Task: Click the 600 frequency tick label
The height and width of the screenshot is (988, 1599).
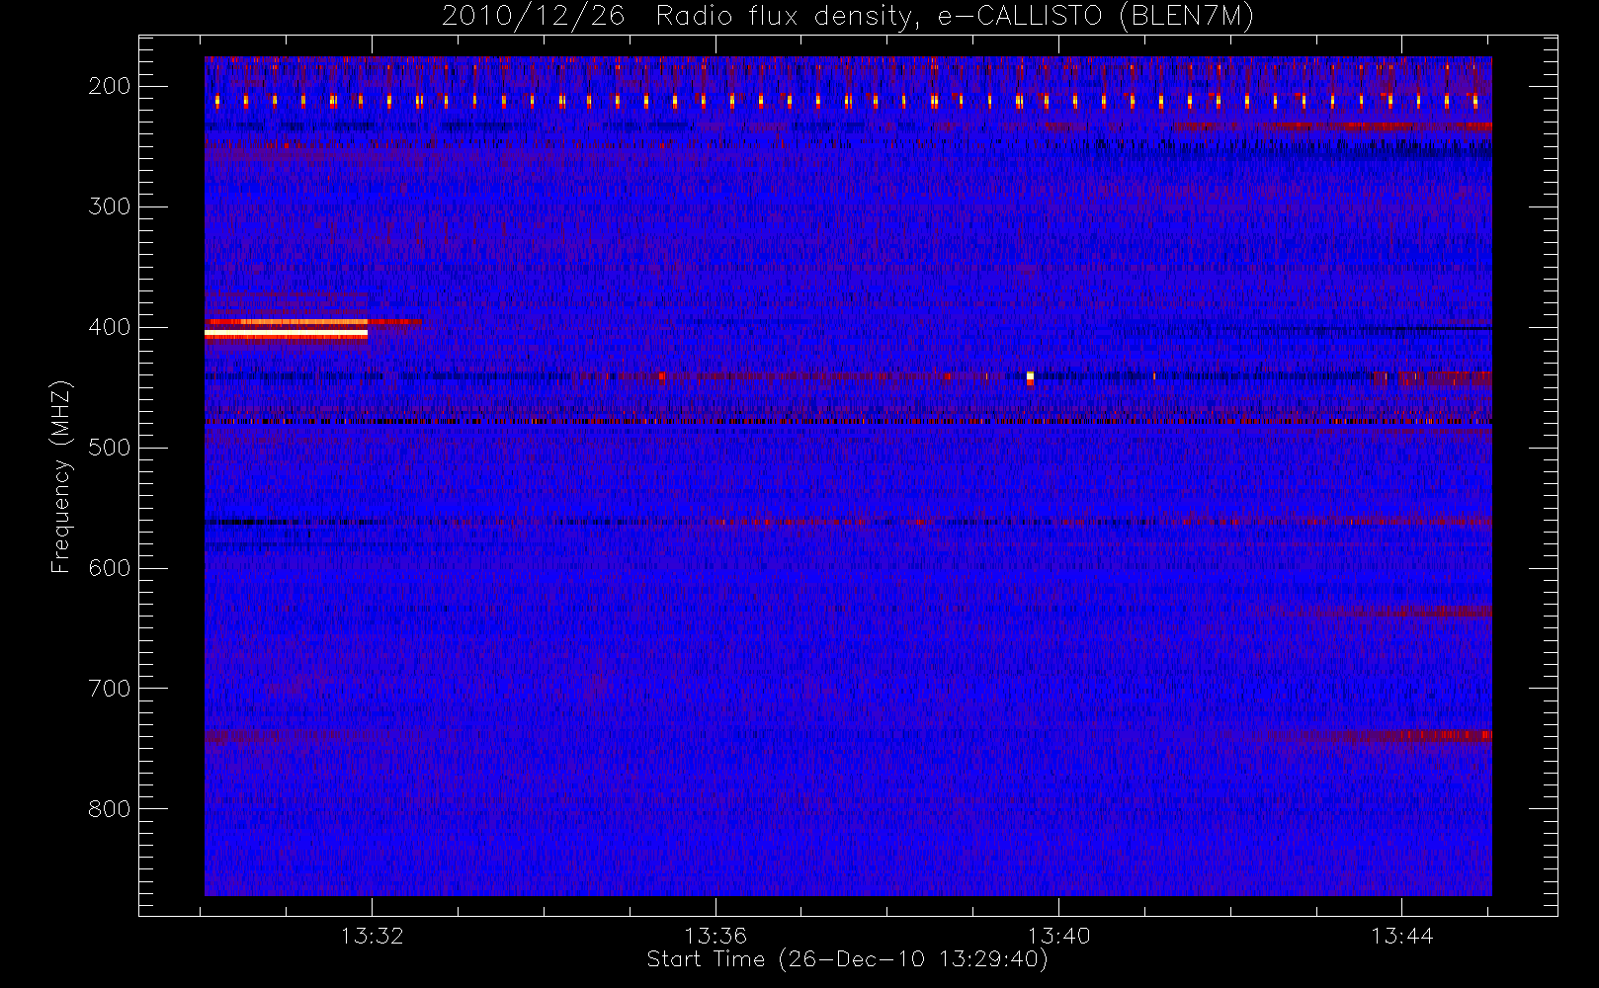Action: (x=110, y=568)
